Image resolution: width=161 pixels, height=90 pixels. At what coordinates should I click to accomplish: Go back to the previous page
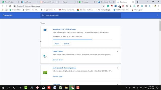pyautogui.click(x=3, y=6)
